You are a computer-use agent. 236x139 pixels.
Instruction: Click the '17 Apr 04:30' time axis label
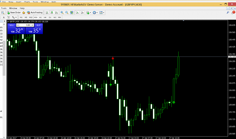[x=134, y=138]
